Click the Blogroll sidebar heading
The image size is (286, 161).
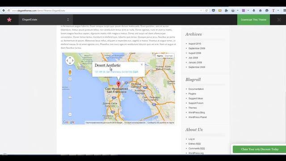point(193,80)
